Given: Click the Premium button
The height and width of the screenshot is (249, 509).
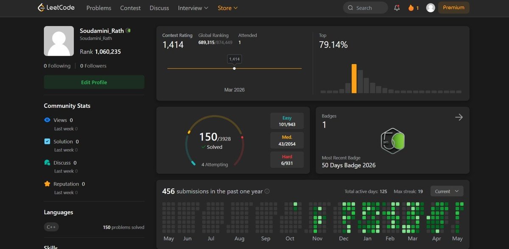Looking at the screenshot, I should click(453, 8).
